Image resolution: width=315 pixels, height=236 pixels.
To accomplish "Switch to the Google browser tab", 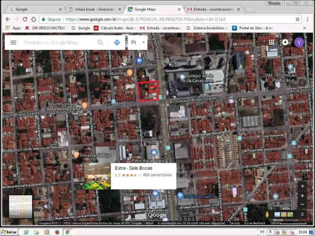I will [x=35, y=9].
